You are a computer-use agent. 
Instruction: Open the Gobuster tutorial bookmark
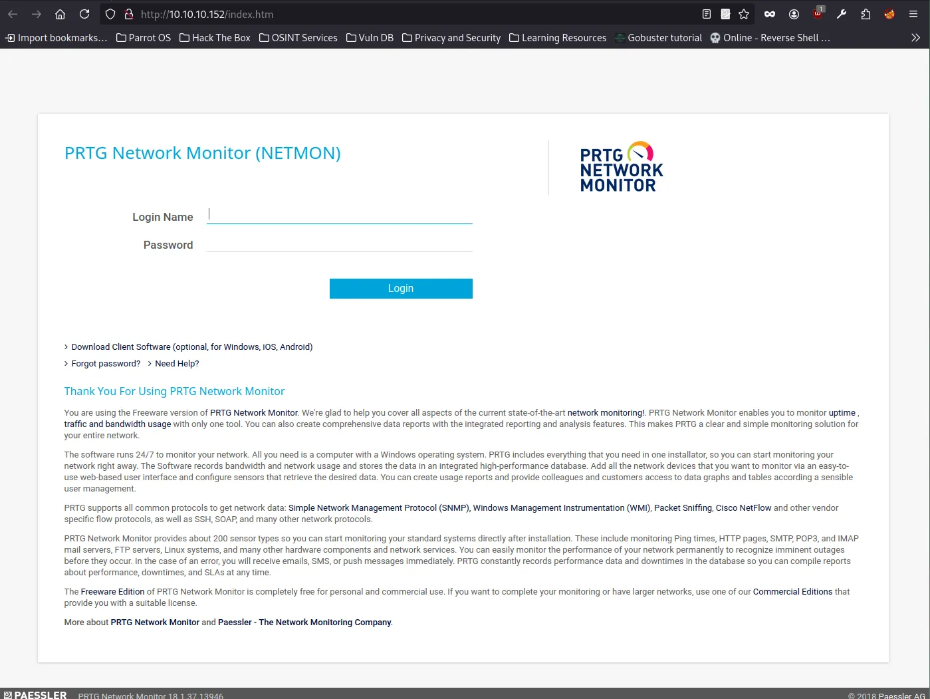(x=658, y=38)
